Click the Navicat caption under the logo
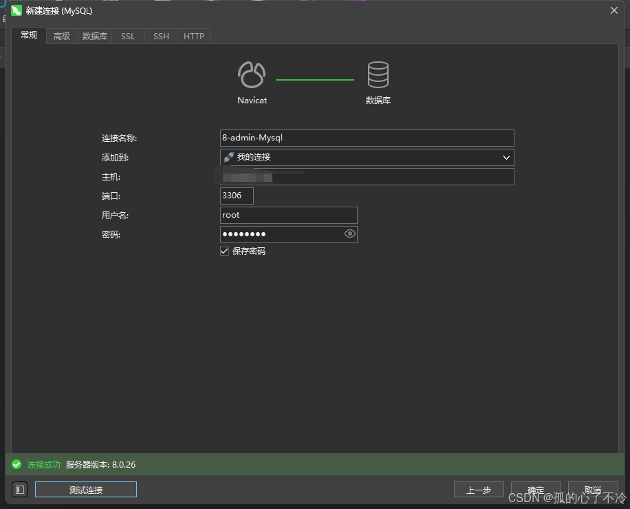 coord(252,100)
